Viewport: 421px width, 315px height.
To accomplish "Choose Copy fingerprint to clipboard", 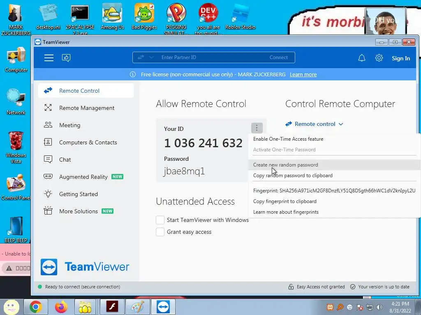I will click(x=334, y=201).
